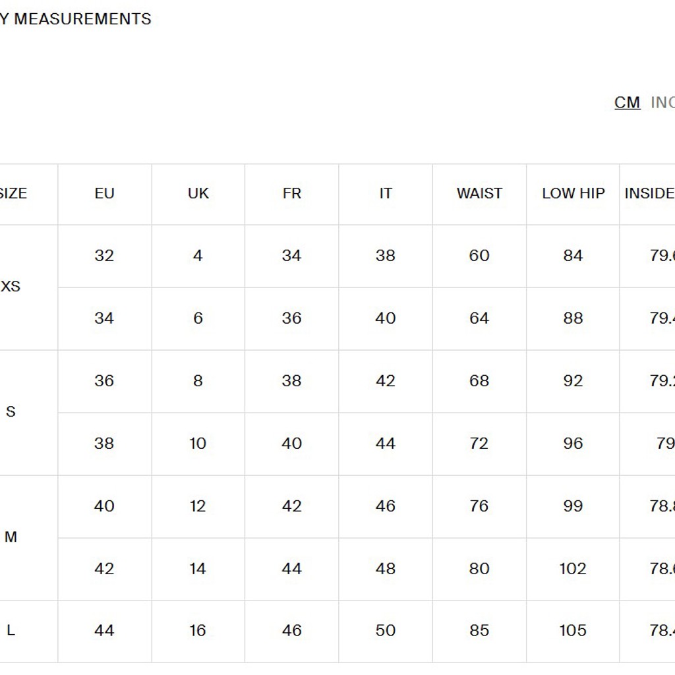This screenshot has height=675, width=675.
Task: Select the XS size row label
Action: click(11, 286)
